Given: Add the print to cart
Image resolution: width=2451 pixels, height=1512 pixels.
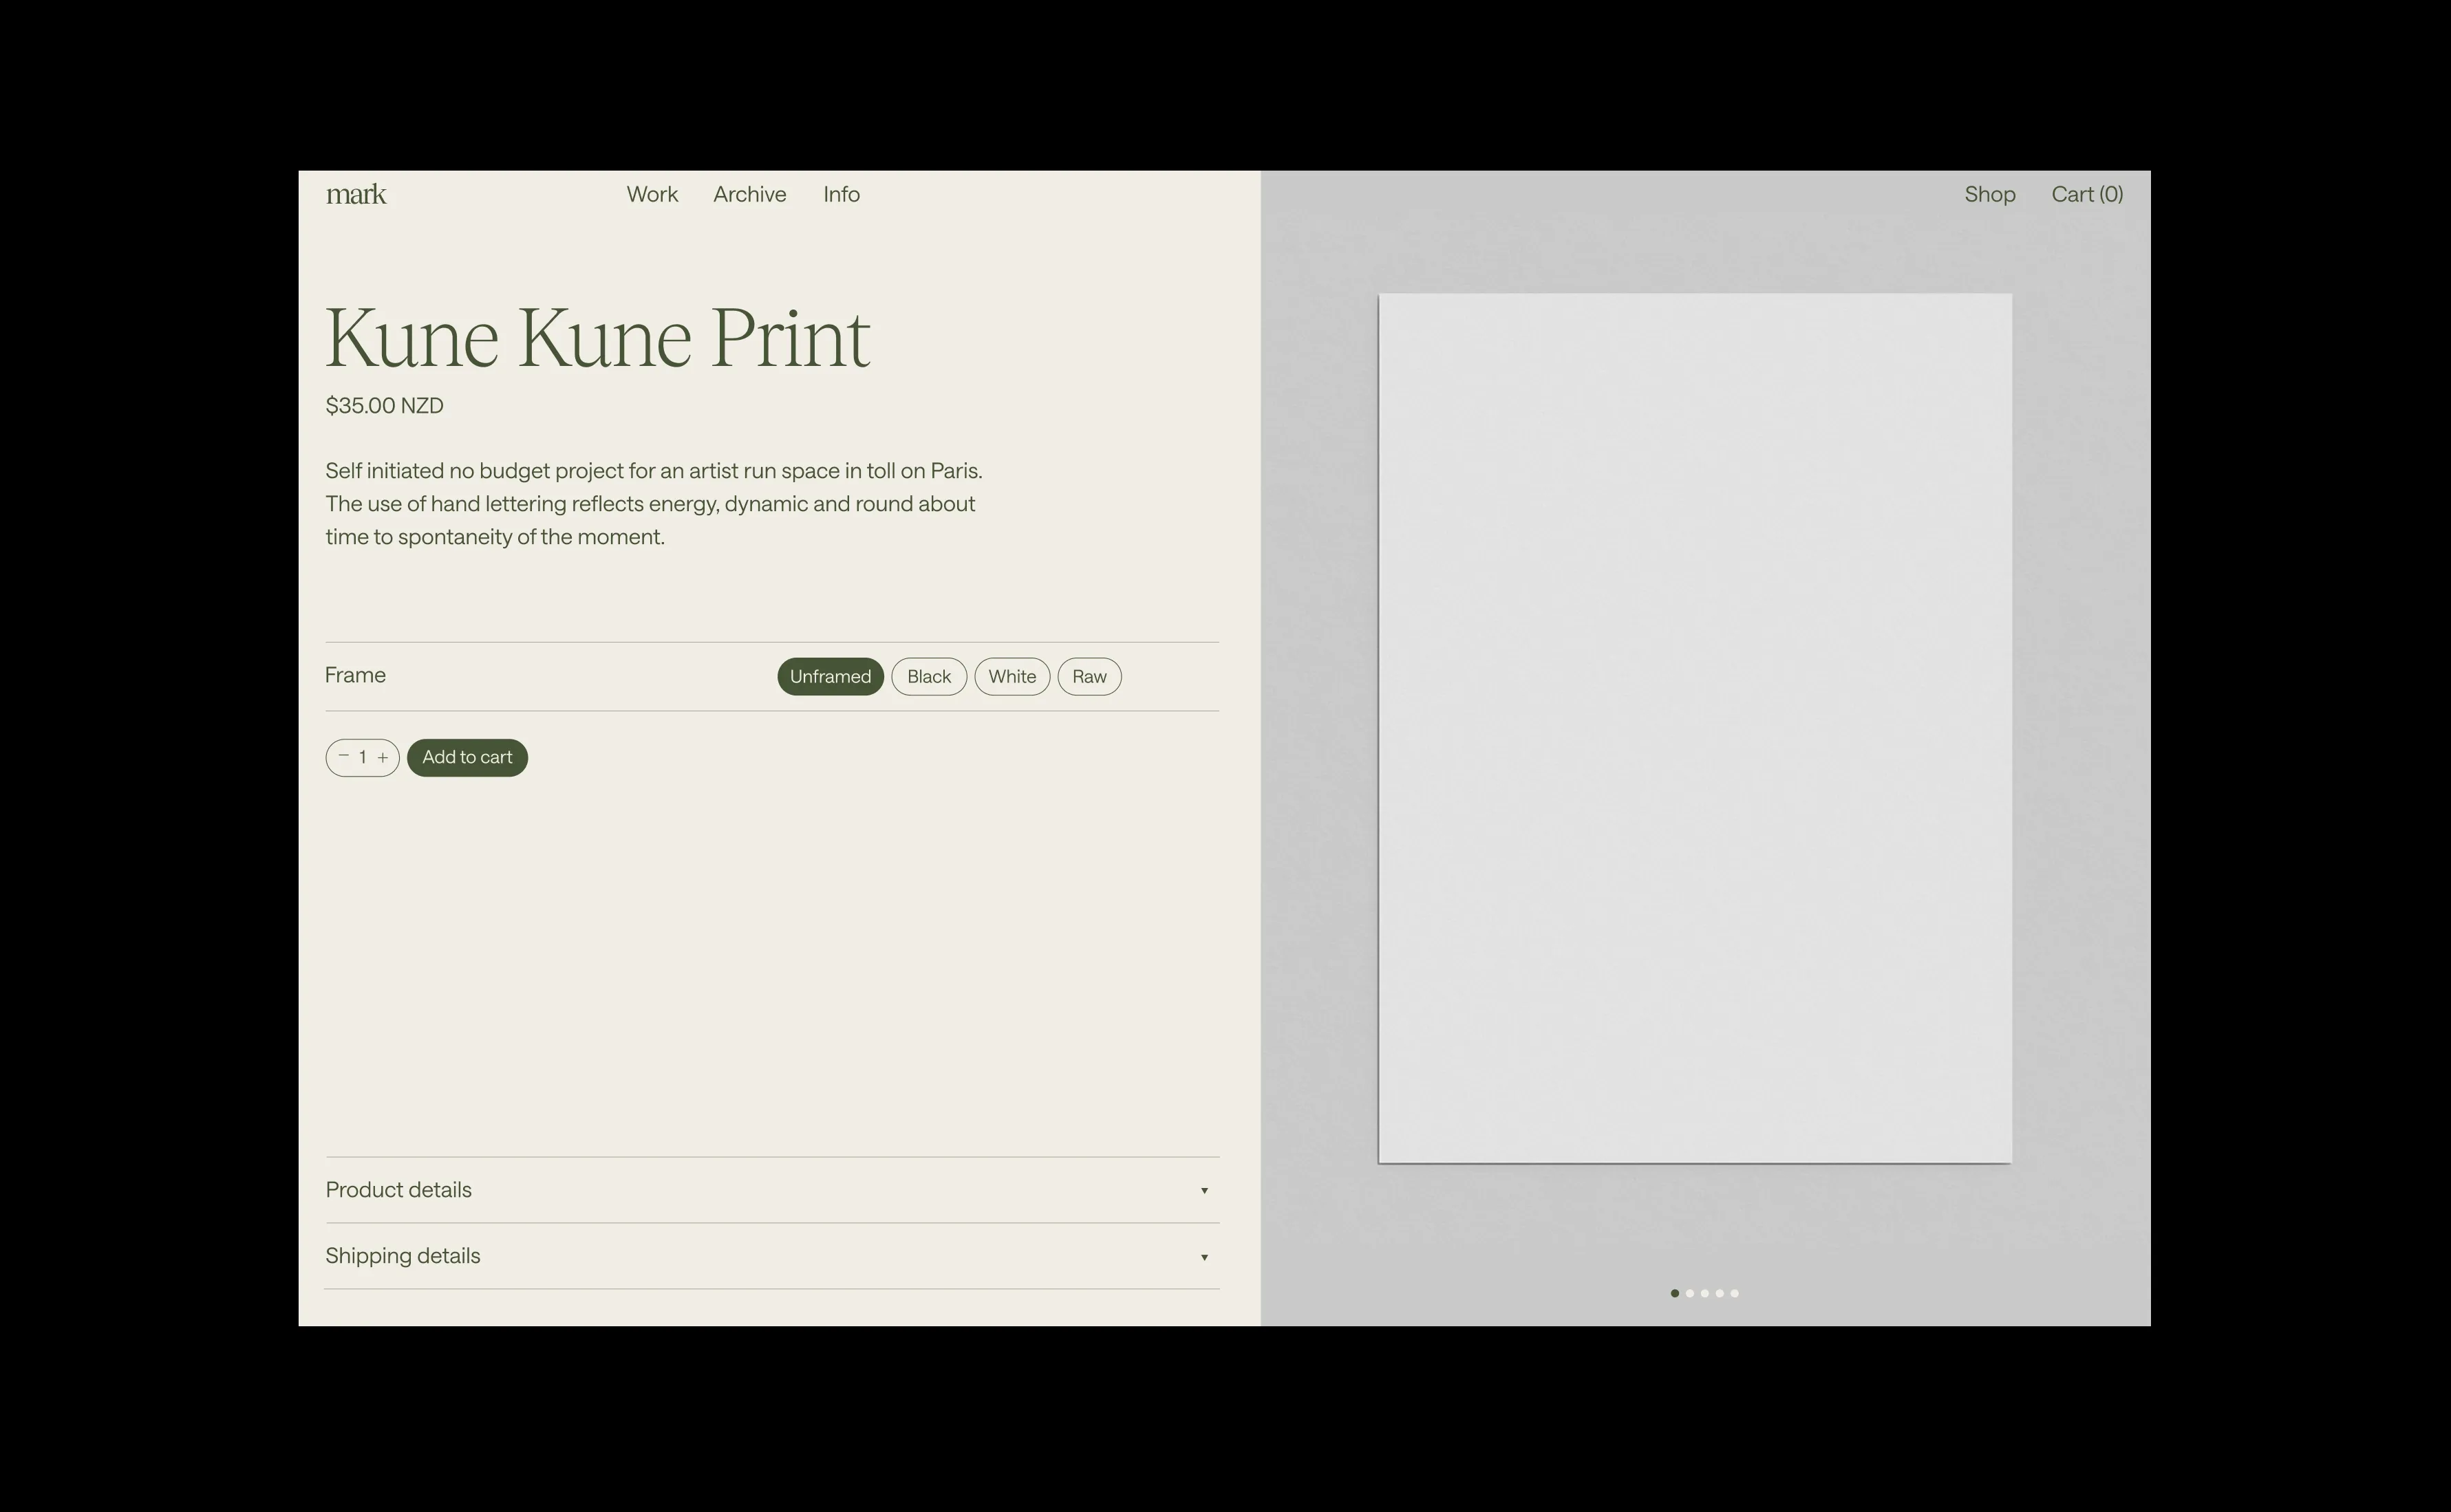Looking at the screenshot, I should pyautogui.click(x=467, y=757).
